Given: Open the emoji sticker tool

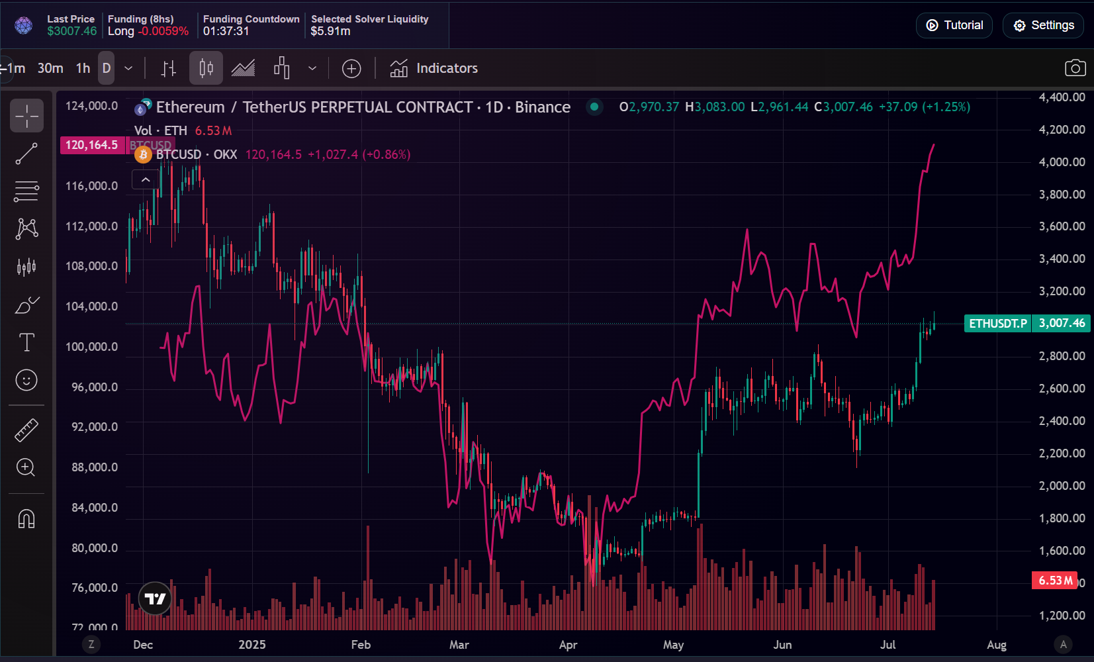Looking at the screenshot, I should coord(26,380).
